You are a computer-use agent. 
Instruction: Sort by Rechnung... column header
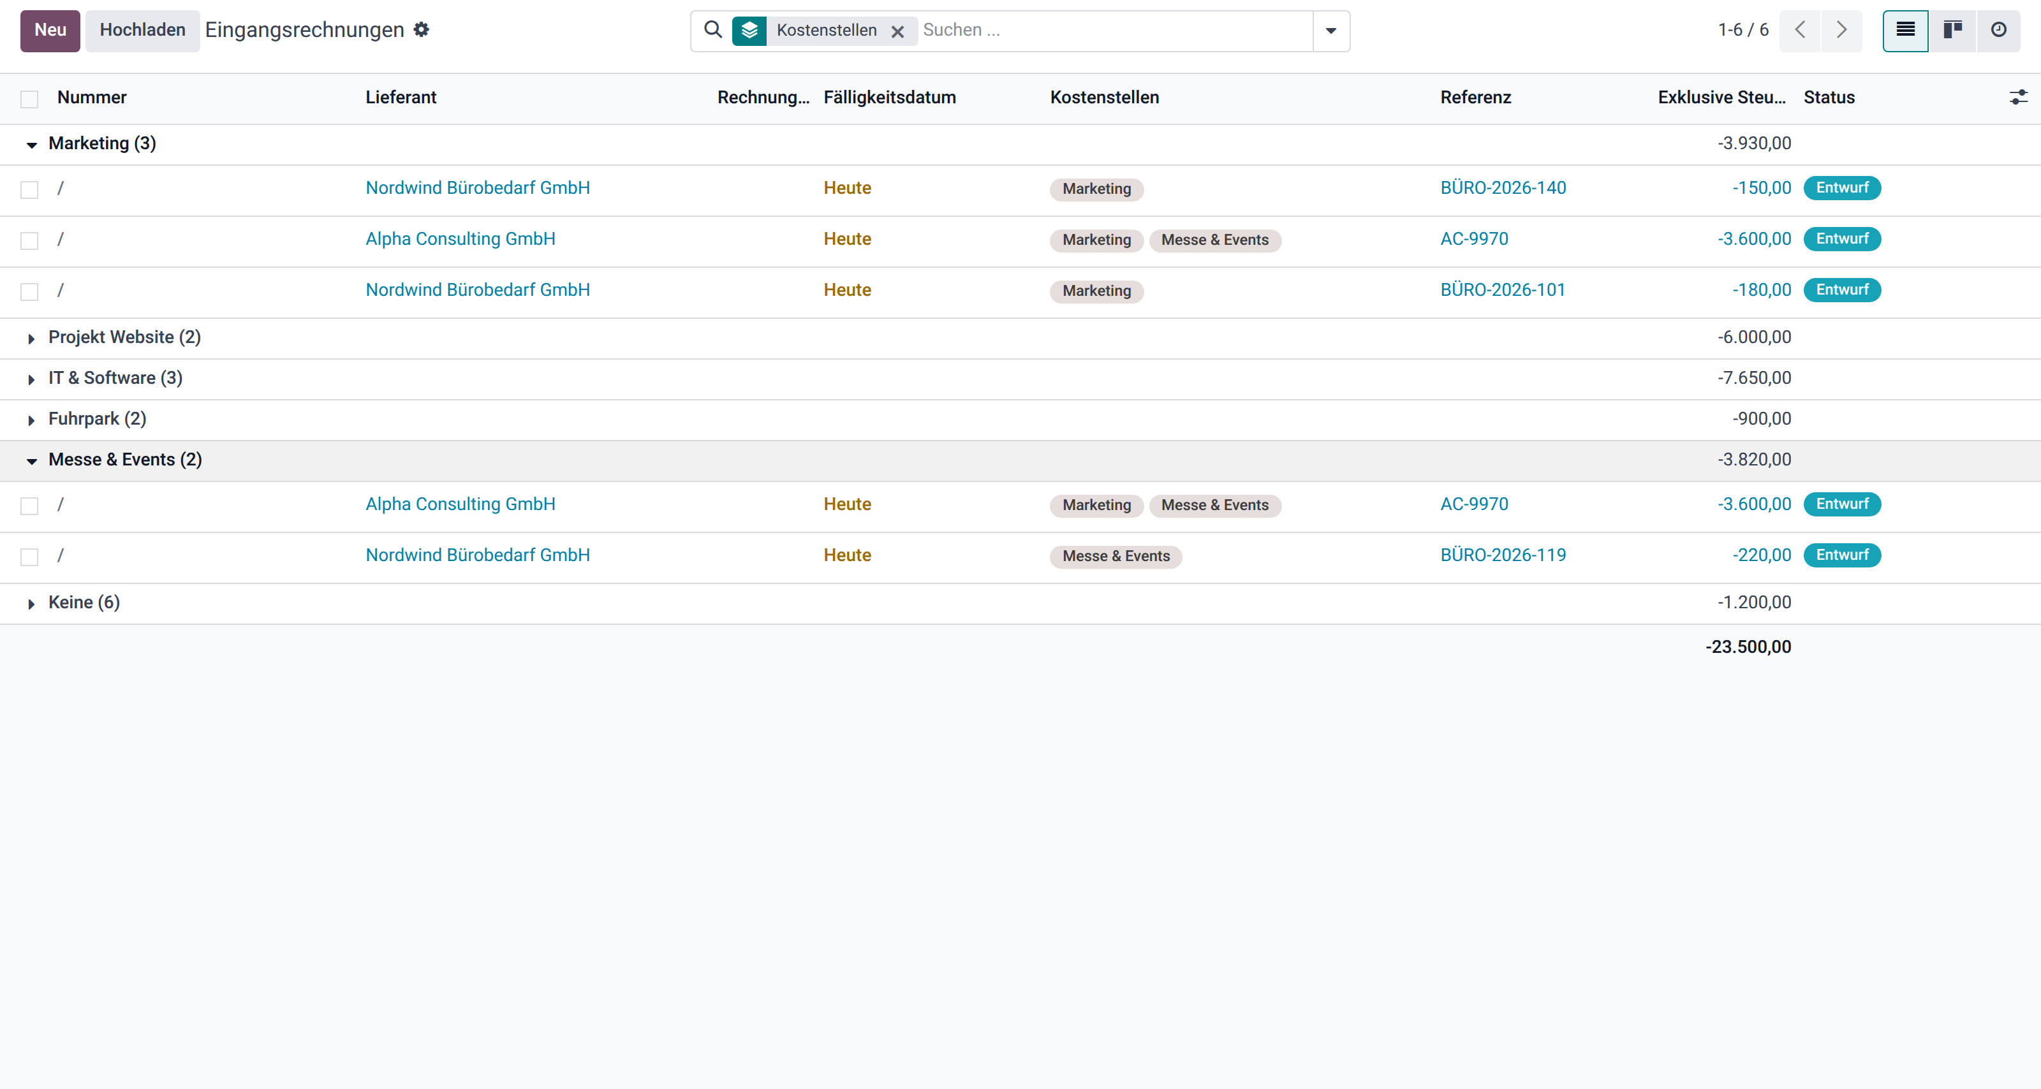[x=763, y=98]
